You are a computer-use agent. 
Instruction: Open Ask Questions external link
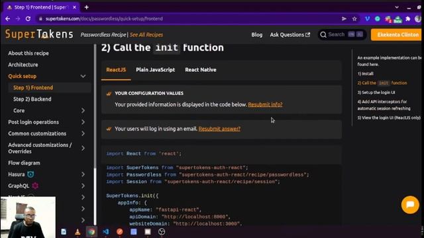coord(290,35)
